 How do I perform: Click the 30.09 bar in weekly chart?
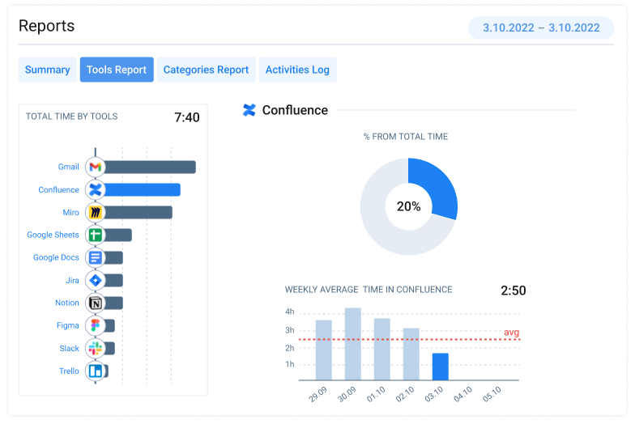click(353, 344)
